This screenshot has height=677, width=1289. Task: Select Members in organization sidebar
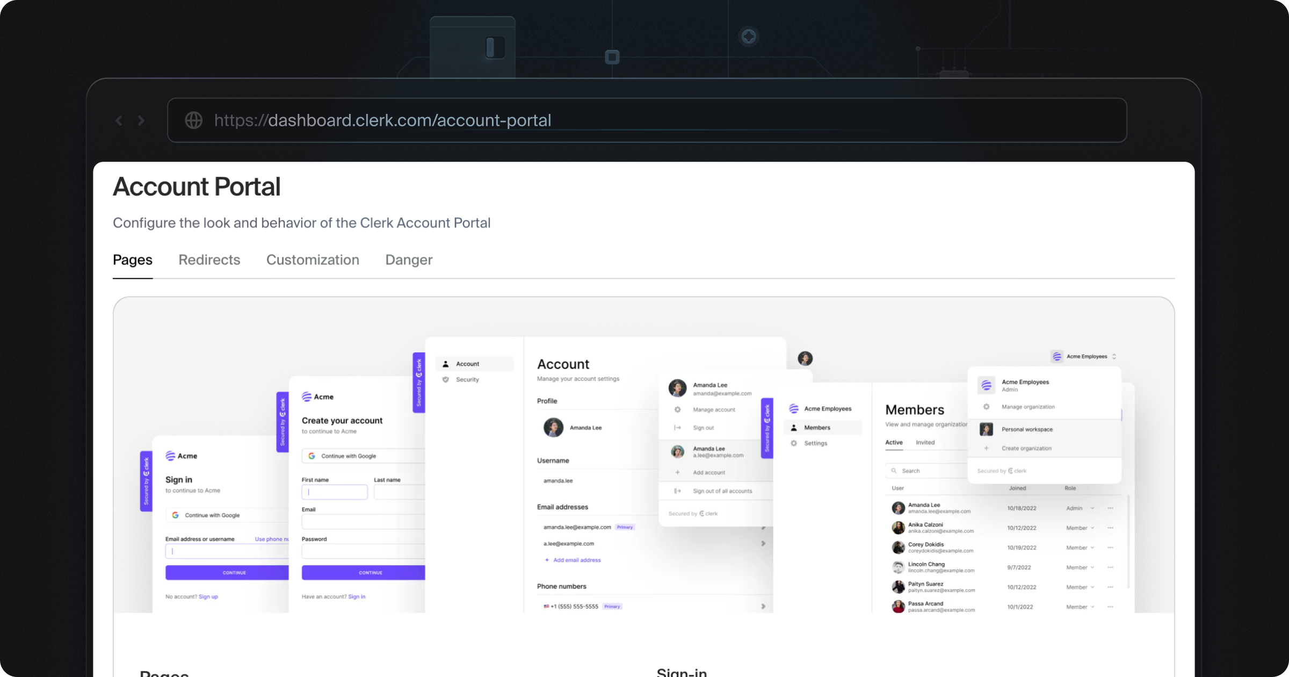tap(823, 428)
